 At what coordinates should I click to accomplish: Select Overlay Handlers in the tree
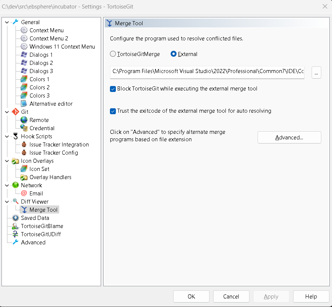50,177
